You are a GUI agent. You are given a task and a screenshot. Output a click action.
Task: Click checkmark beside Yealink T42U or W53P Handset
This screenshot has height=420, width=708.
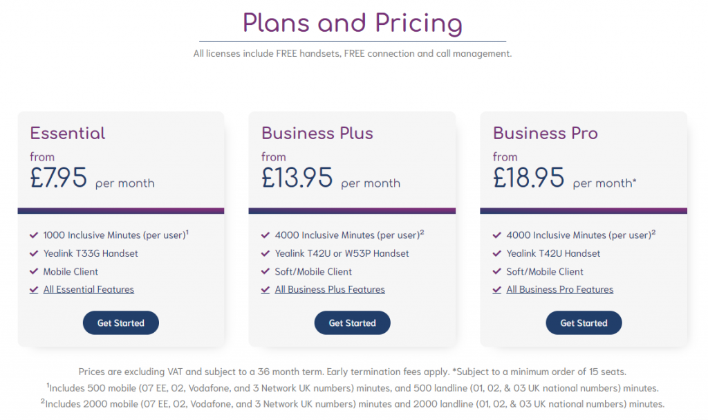click(265, 253)
